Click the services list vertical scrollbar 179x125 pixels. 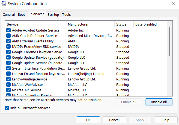coord(169,41)
